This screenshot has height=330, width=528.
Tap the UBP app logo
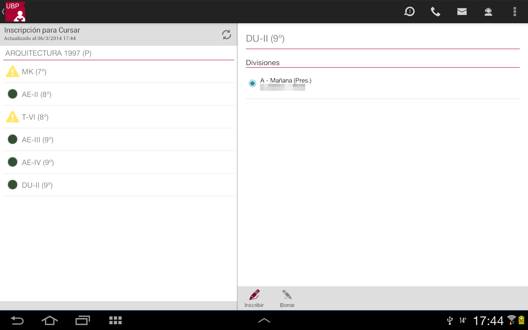[15, 12]
